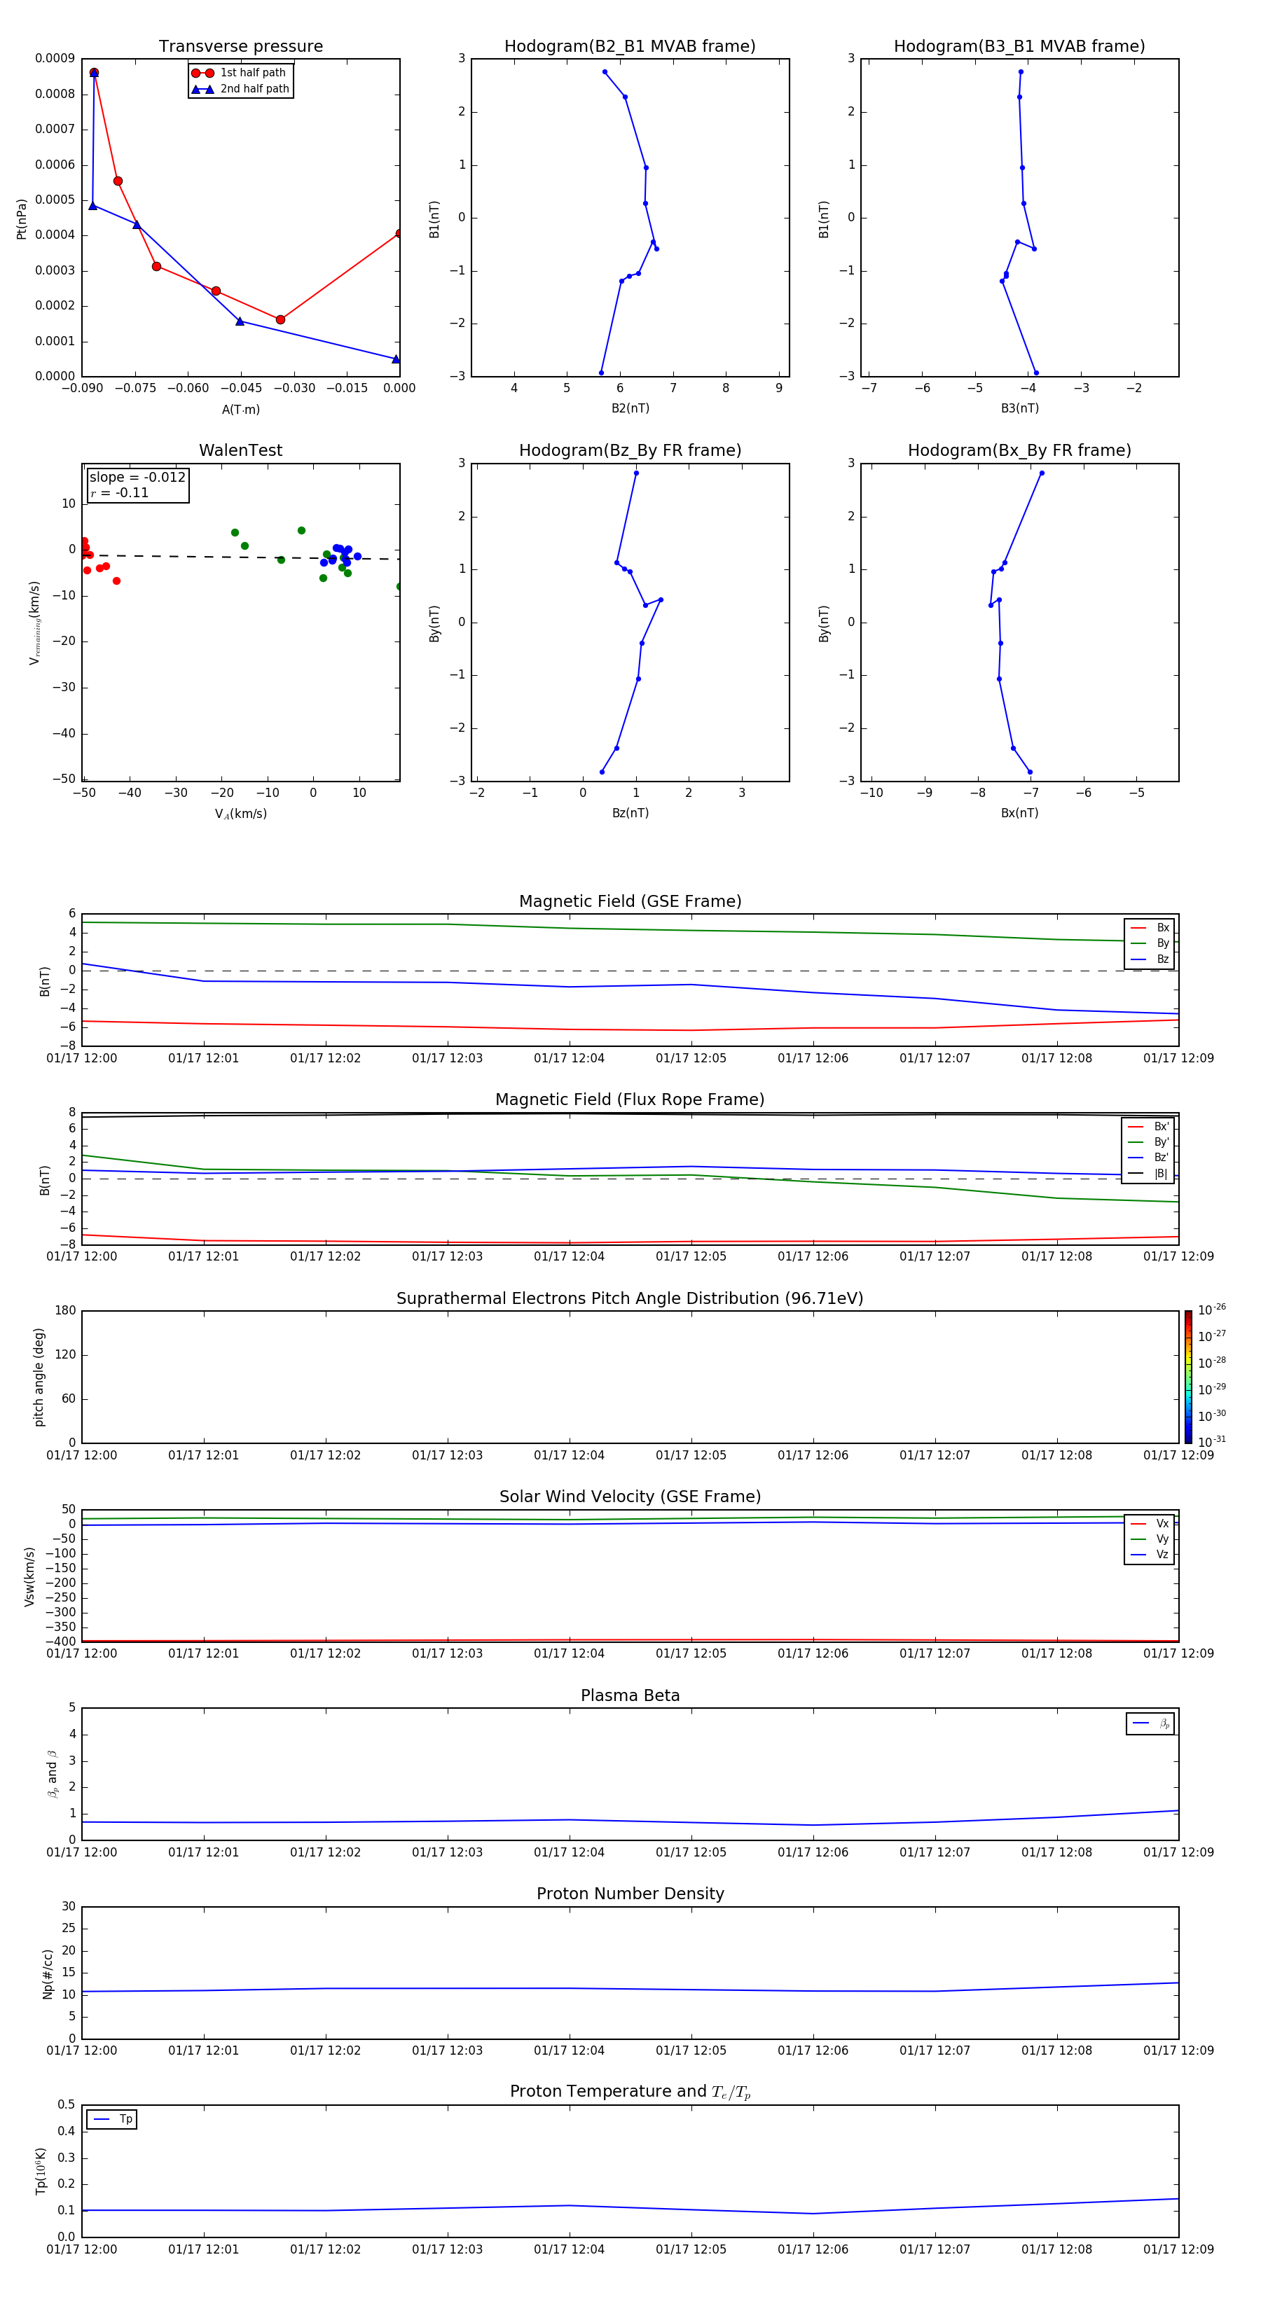Image resolution: width=1261 pixels, height=2311 pixels.
Task: Click the 'Np(#/cc)' y-axis label
Action: pos(48,1973)
